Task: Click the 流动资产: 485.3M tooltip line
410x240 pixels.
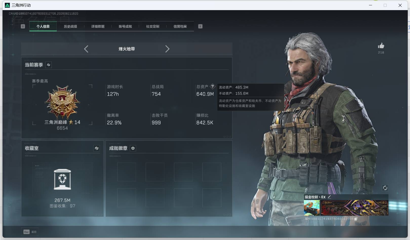Action: [233, 87]
